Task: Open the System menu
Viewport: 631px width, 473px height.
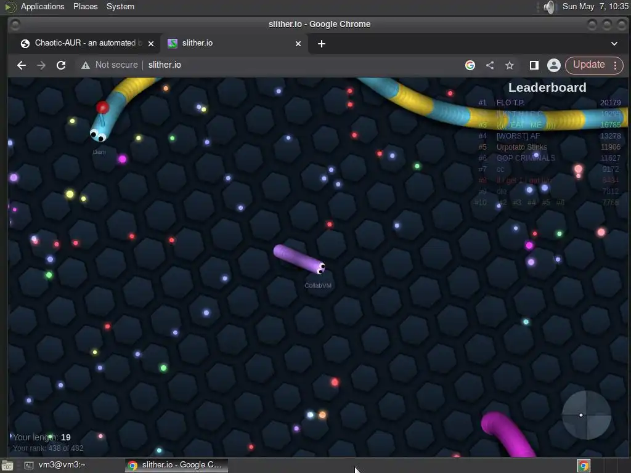Action: tap(120, 6)
